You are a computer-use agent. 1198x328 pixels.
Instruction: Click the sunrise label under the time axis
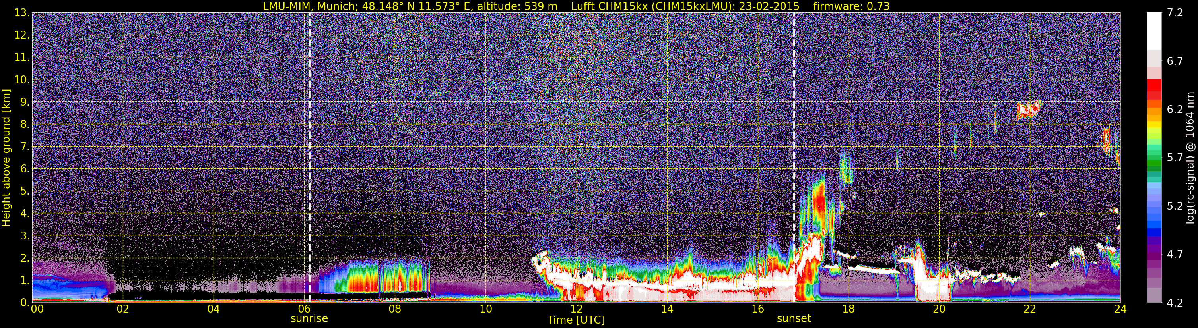click(x=309, y=319)
